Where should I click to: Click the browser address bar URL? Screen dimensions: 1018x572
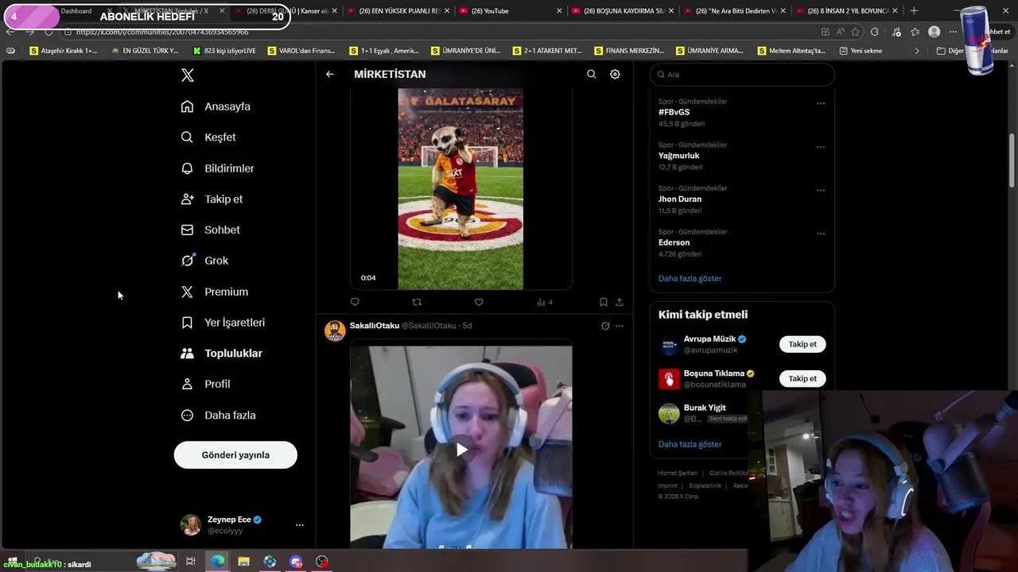pos(162,32)
